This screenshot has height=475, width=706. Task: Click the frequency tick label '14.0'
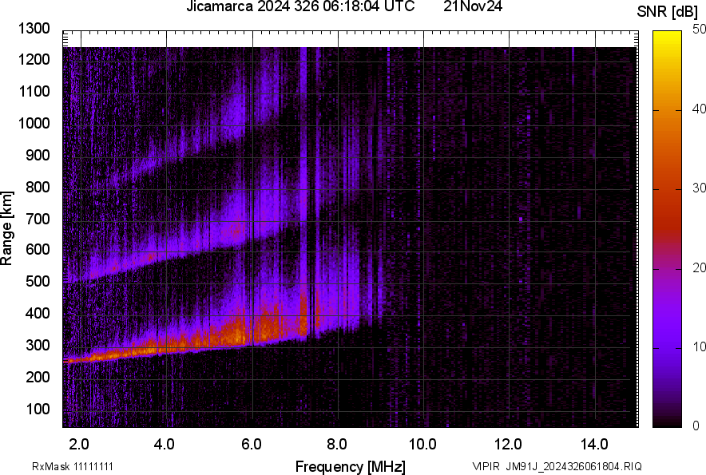594,444
